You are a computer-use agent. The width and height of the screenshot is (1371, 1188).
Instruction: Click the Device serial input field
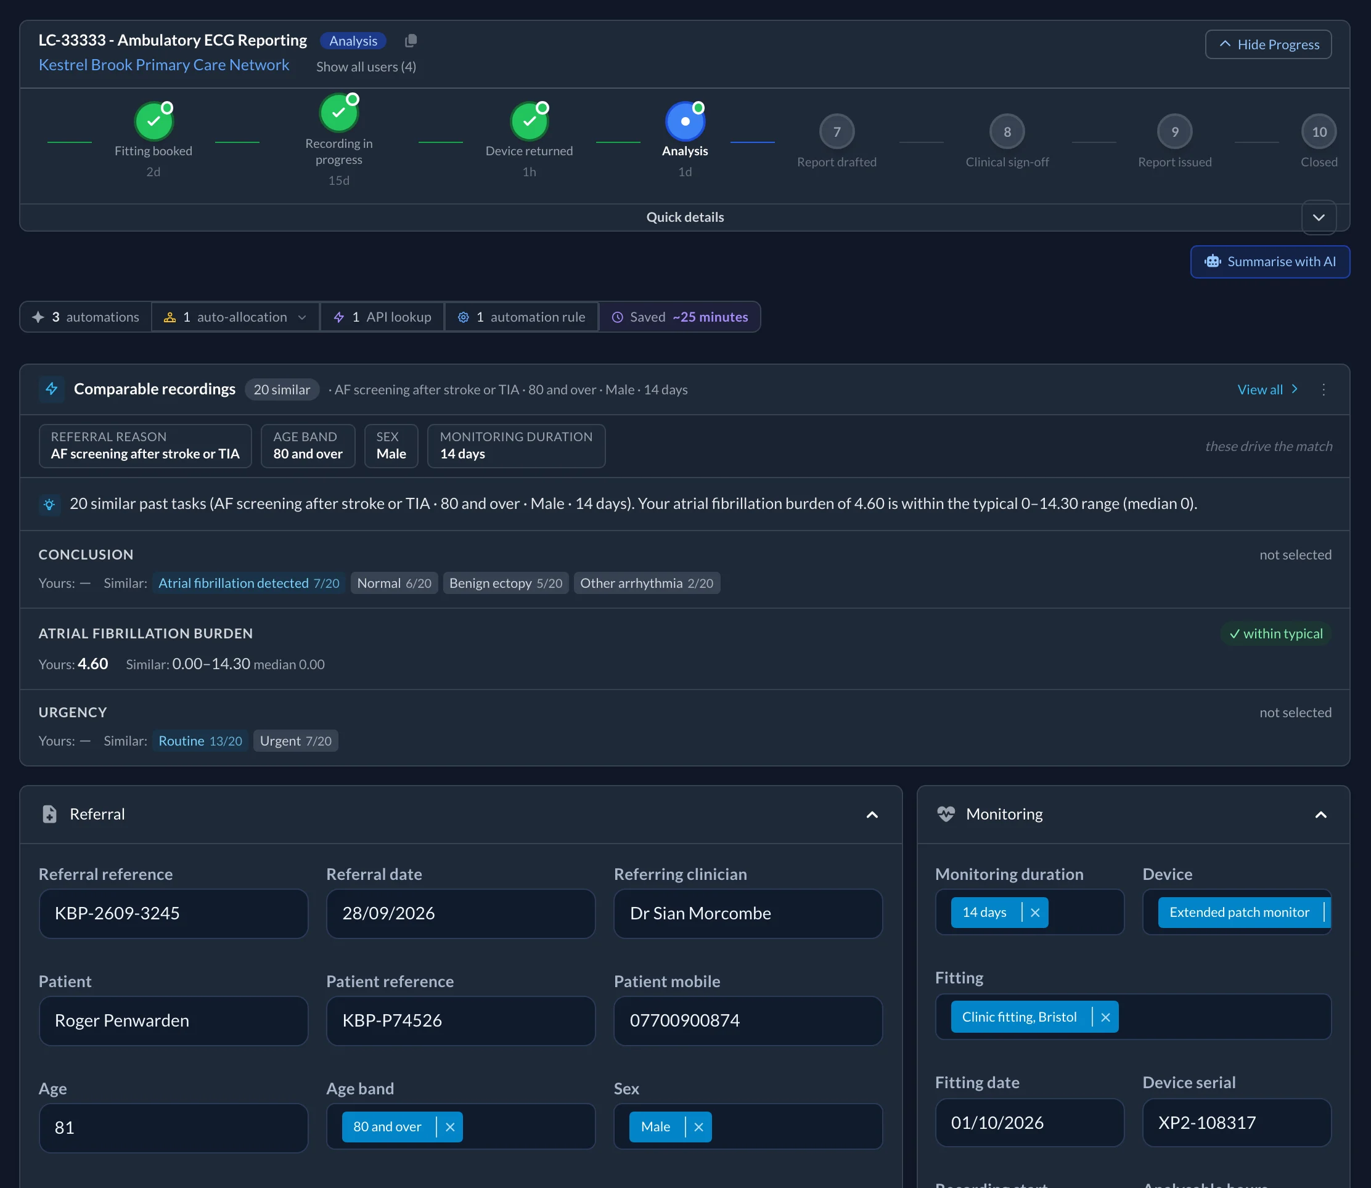coord(1237,1123)
